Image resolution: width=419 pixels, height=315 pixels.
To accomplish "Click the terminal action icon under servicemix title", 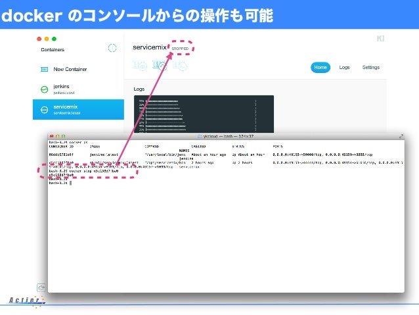I will tap(179, 65).
